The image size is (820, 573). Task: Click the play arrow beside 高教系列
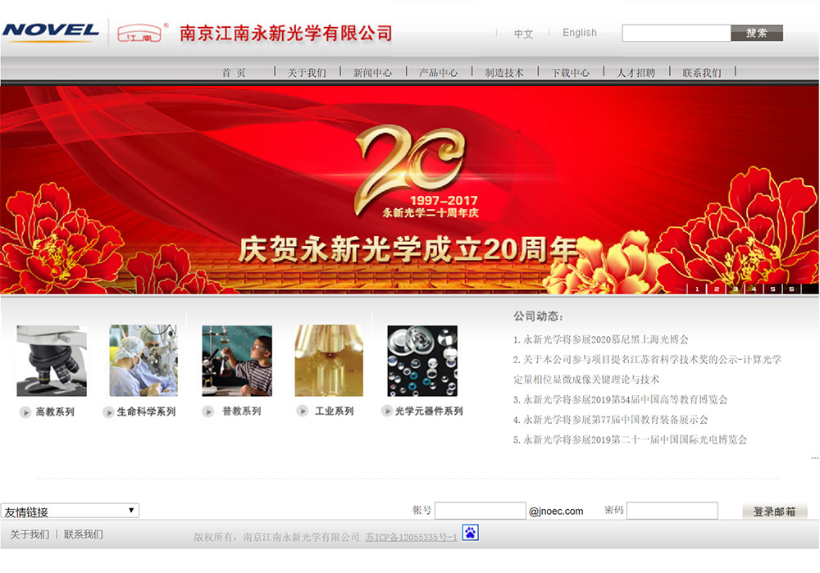[25, 412]
